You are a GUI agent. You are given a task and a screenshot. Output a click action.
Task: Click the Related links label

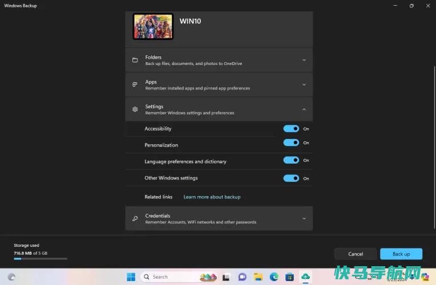click(x=159, y=197)
